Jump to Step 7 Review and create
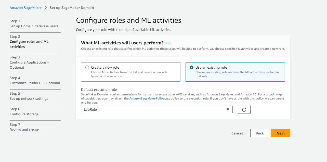Screen dimensions: 327x162 tap(24, 127)
